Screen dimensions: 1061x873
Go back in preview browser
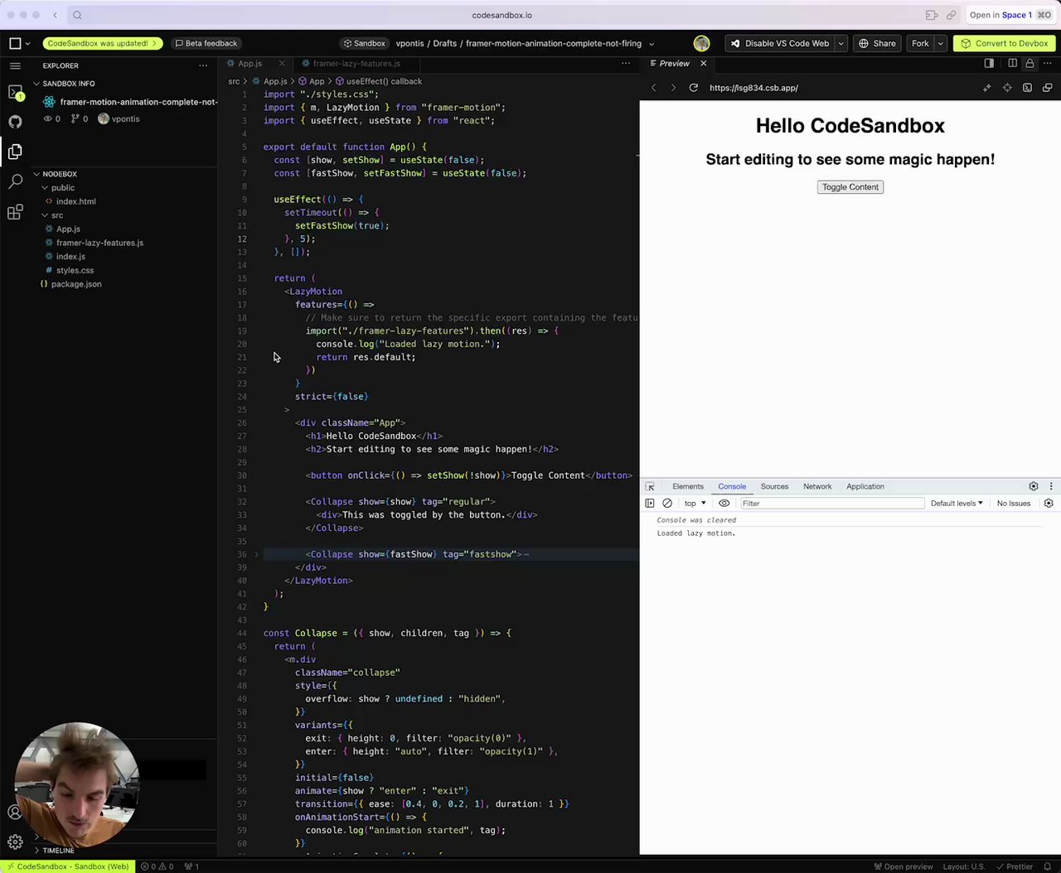pos(653,88)
